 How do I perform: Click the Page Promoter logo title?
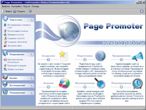click(113, 26)
